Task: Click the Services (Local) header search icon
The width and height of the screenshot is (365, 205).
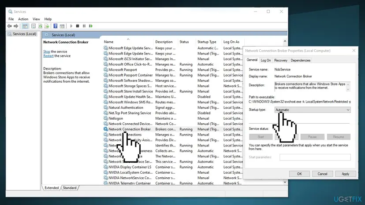Action: [x=47, y=35]
